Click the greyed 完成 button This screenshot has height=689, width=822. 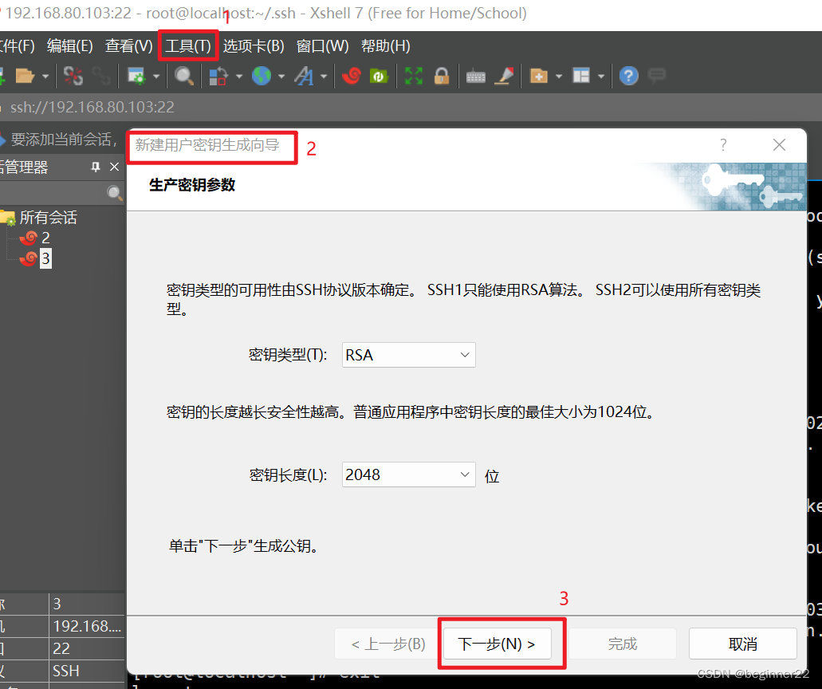click(622, 644)
